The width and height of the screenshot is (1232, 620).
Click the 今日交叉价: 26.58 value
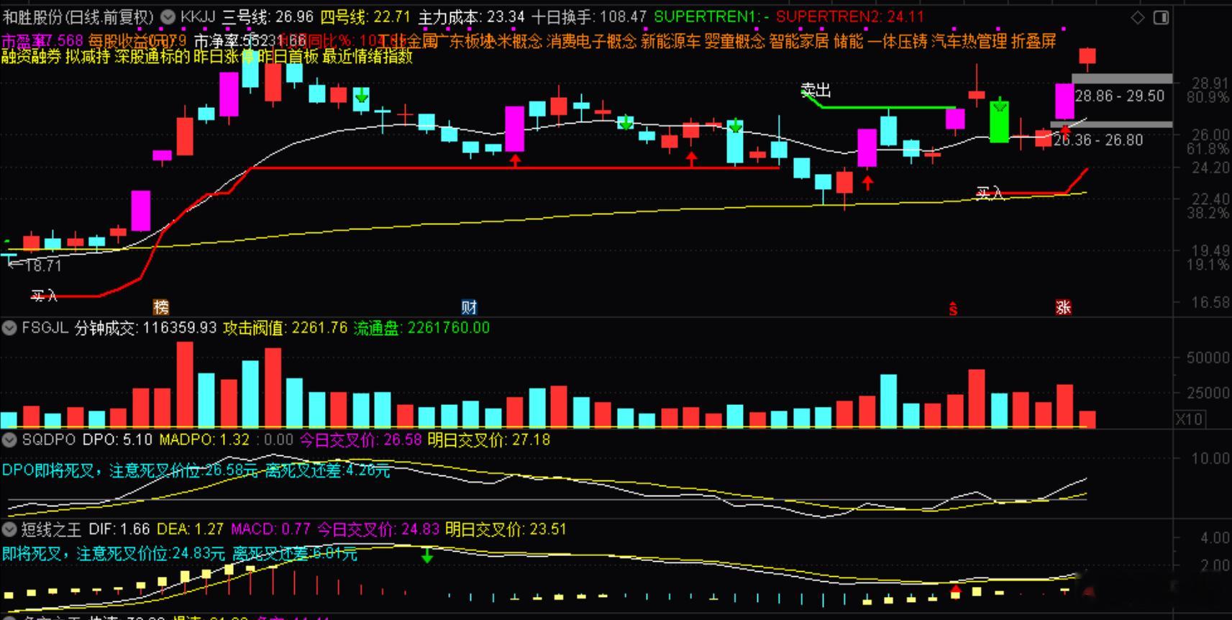tap(360, 439)
